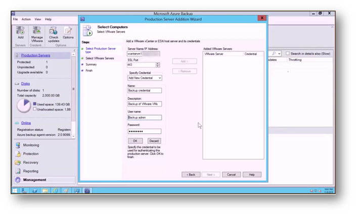Viewport: 357px width, 216px height.
Task: Click the Used space color swatch
Action: click(x=34, y=104)
